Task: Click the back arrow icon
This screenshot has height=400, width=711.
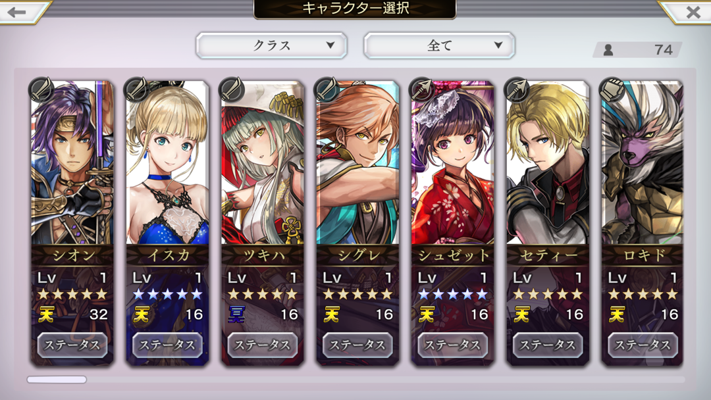Action: pos(16,12)
